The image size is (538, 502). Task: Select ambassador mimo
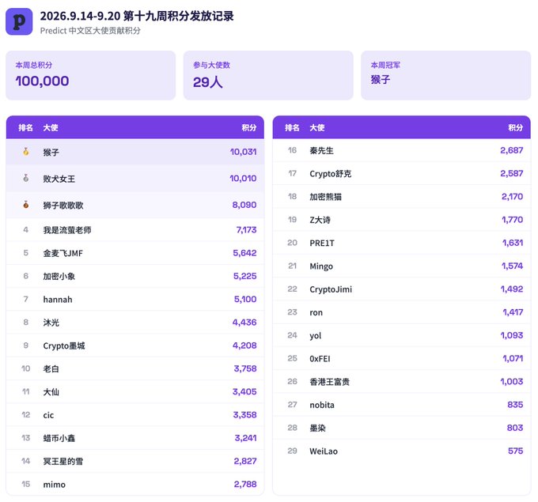coord(55,485)
